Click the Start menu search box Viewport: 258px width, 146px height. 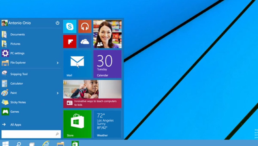31,134
